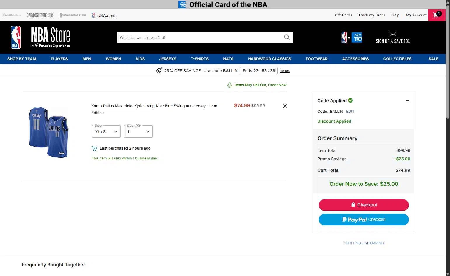Screen dimensions: 450x276
Task: Open the Players menu
Action: click(59, 59)
